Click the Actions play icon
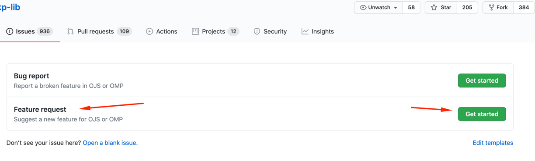The image size is (535, 161). coord(149,31)
